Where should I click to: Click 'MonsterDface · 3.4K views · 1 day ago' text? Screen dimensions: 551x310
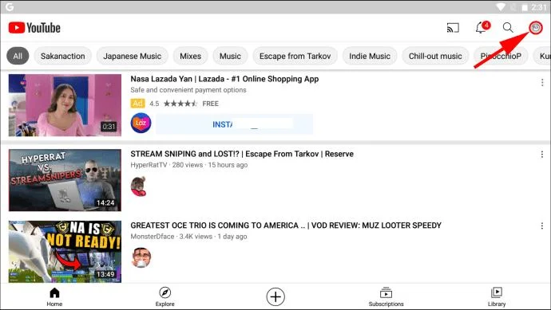tap(188, 237)
